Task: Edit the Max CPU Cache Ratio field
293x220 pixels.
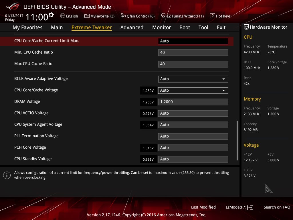Action: [x=193, y=64]
